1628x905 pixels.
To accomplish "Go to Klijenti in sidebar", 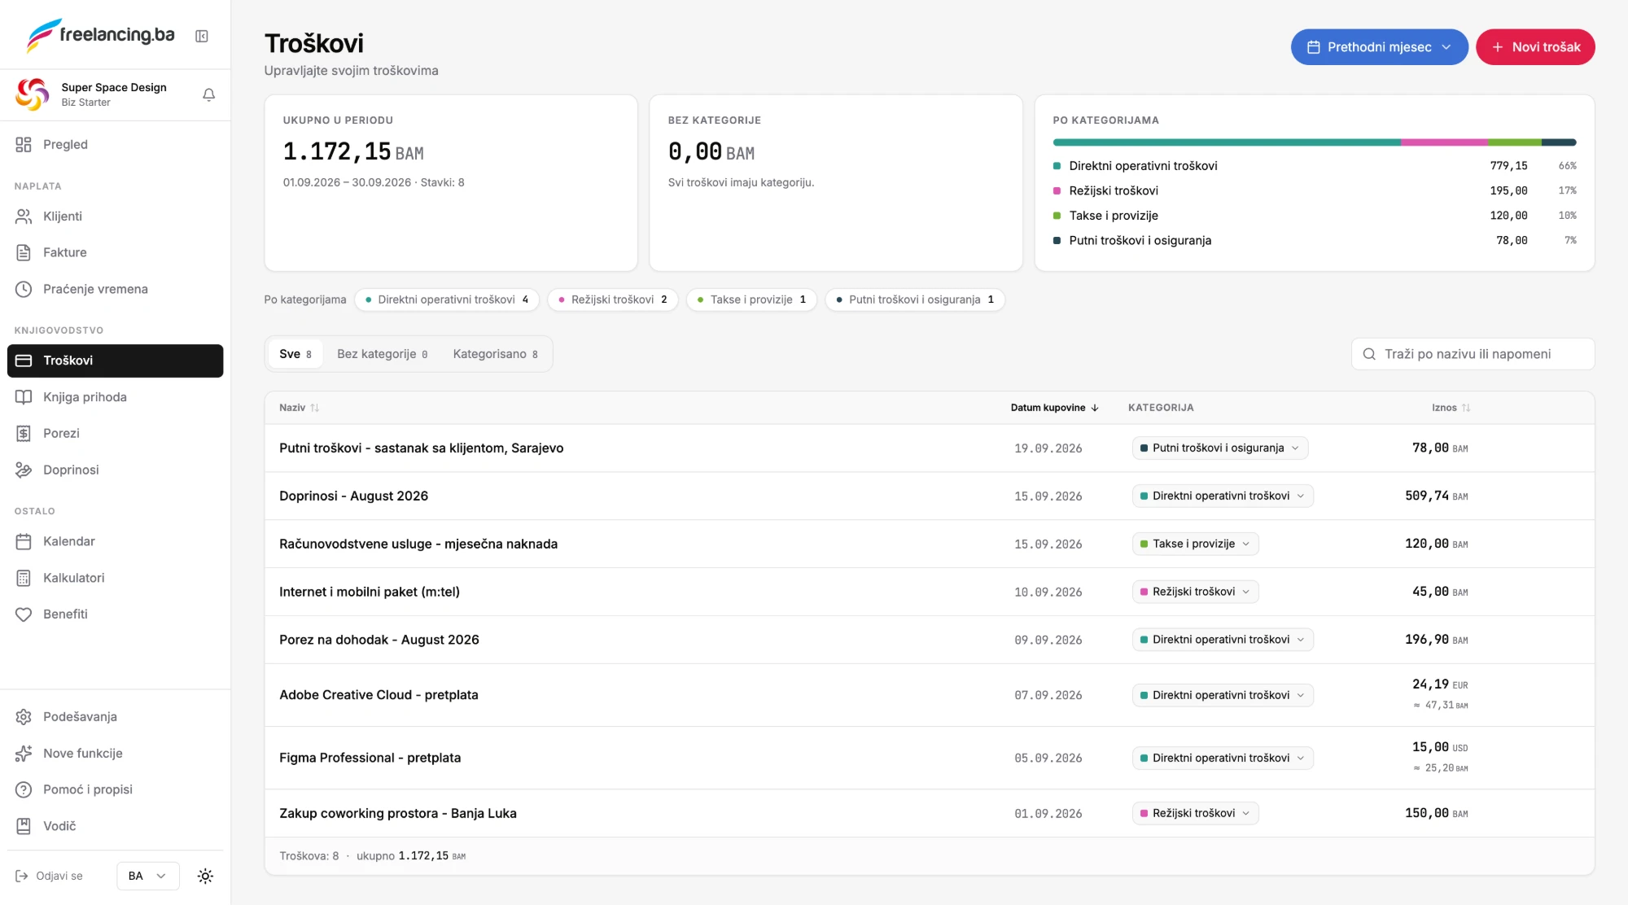I will click(x=116, y=216).
